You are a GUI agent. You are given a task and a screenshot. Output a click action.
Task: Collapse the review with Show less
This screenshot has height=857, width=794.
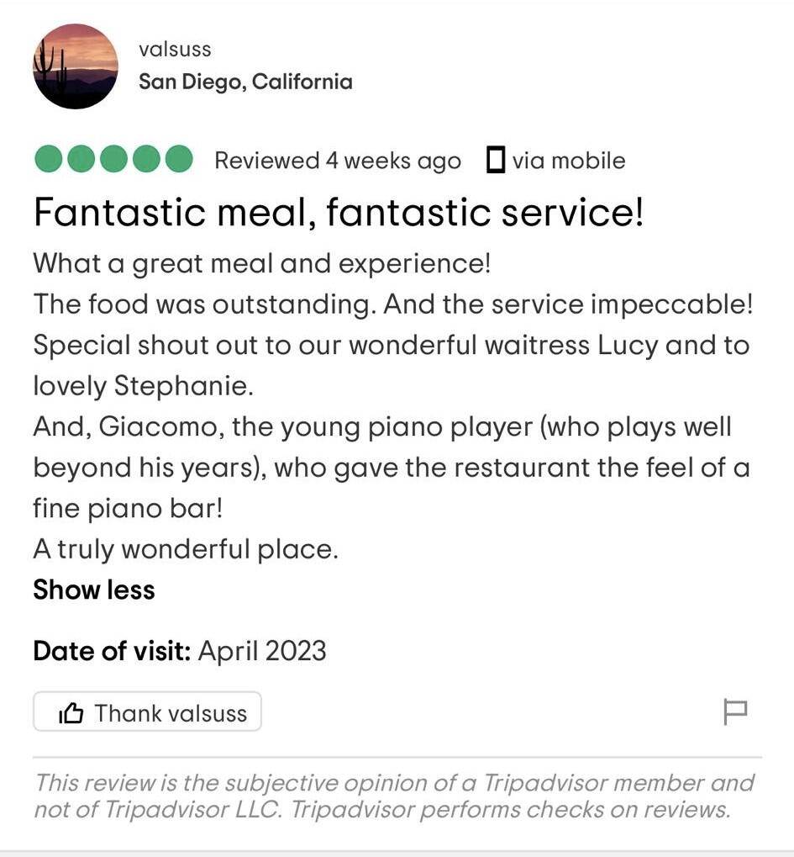point(94,590)
